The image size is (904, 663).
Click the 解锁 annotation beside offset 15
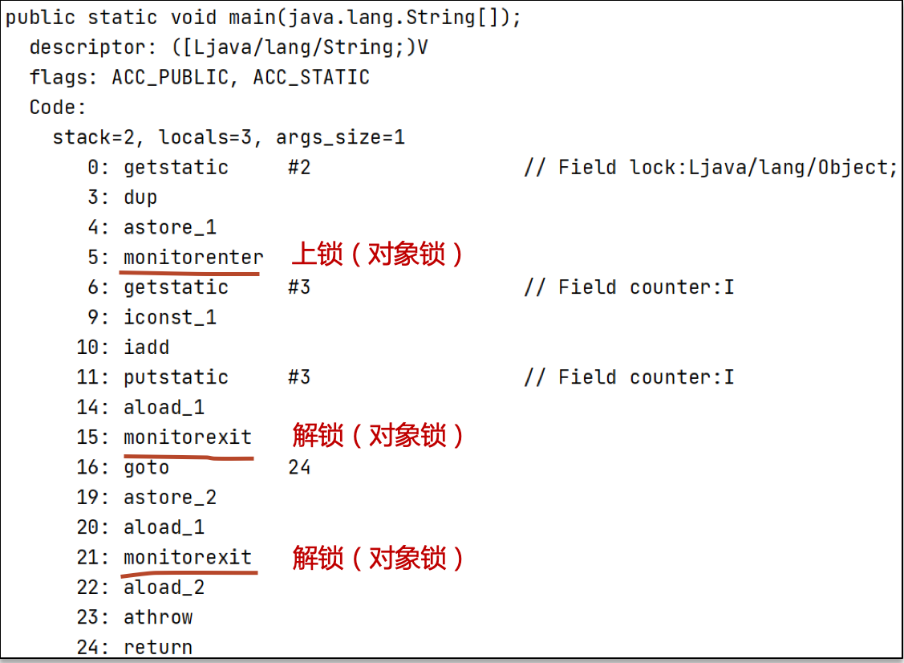coord(378,436)
